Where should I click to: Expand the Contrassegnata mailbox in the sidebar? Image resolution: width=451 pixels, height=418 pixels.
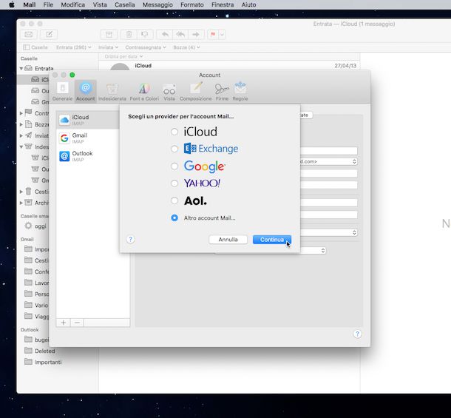21,113
